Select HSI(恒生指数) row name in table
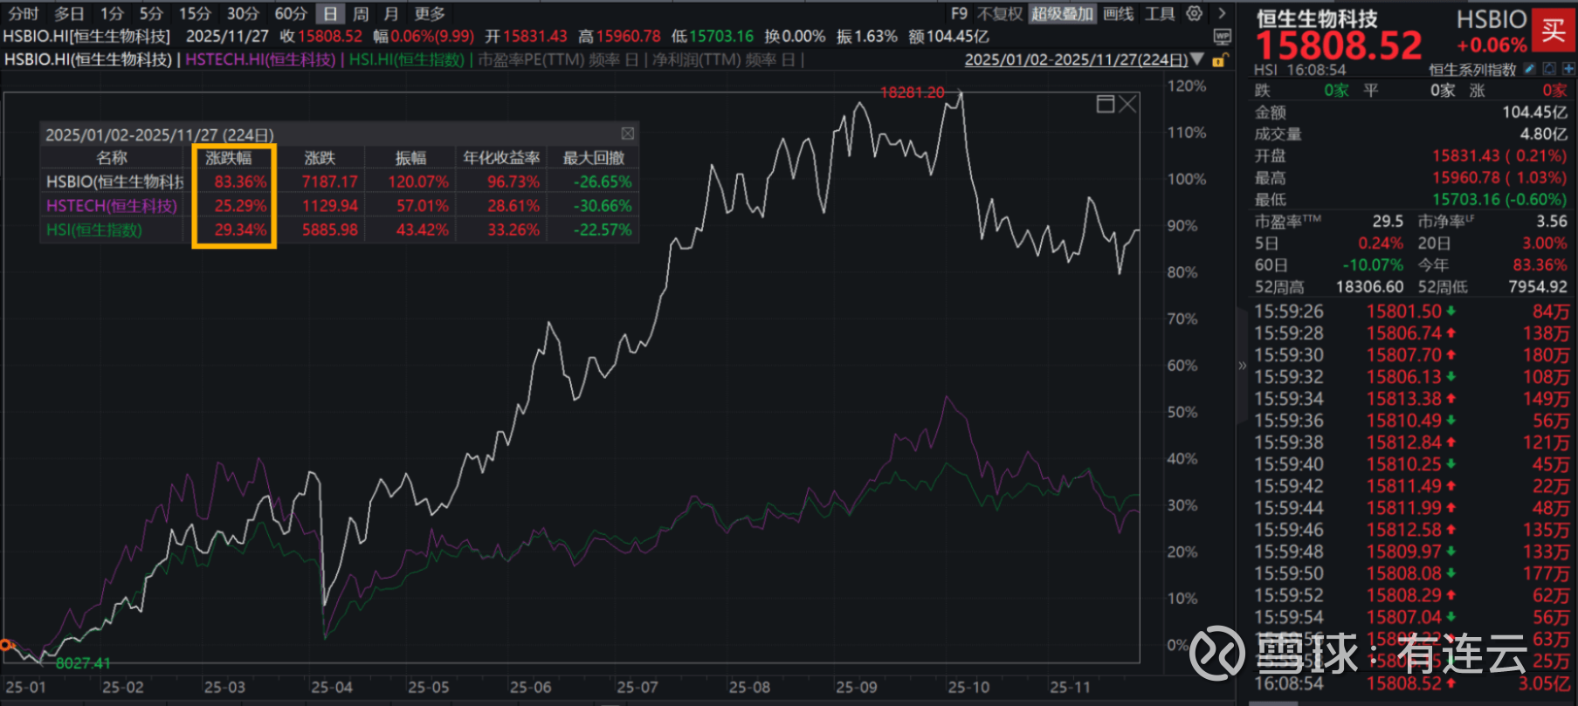1578x706 pixels. pos(94,230)
